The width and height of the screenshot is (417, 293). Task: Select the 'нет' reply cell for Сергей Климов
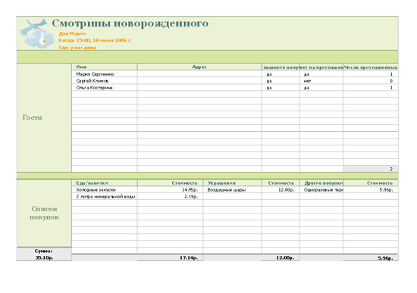[x=321, y=81]
